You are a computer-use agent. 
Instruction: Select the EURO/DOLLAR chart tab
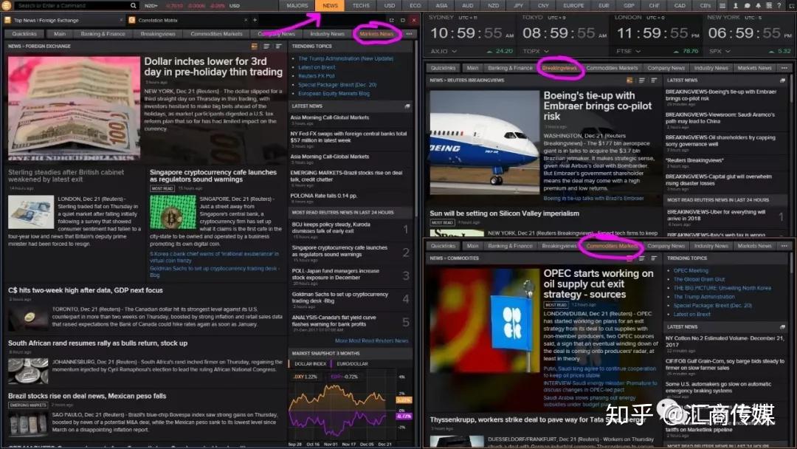pos(352,364)
